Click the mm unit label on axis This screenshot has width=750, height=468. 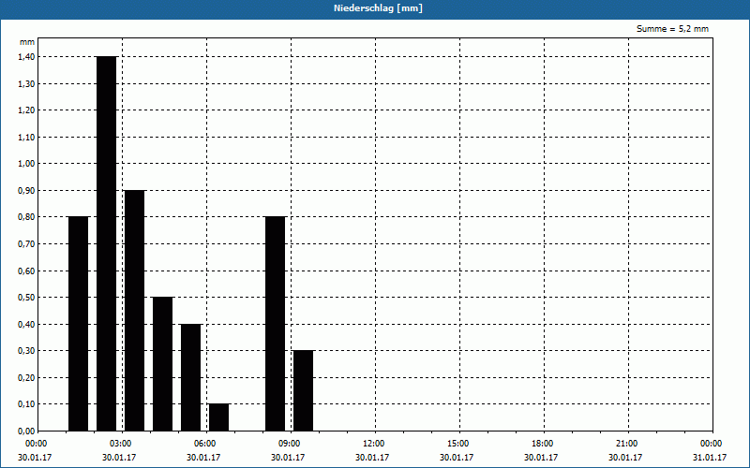tap(27, 42)
